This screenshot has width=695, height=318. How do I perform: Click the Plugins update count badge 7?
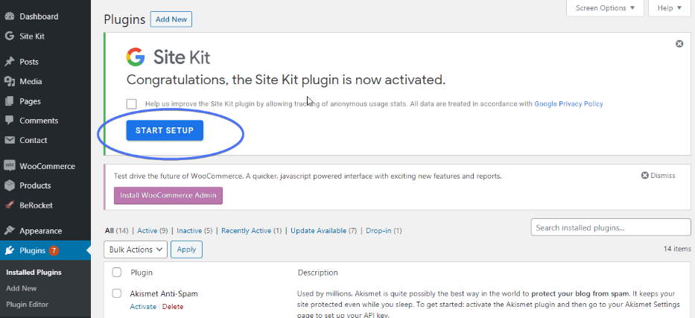click(x=54, y=251)
